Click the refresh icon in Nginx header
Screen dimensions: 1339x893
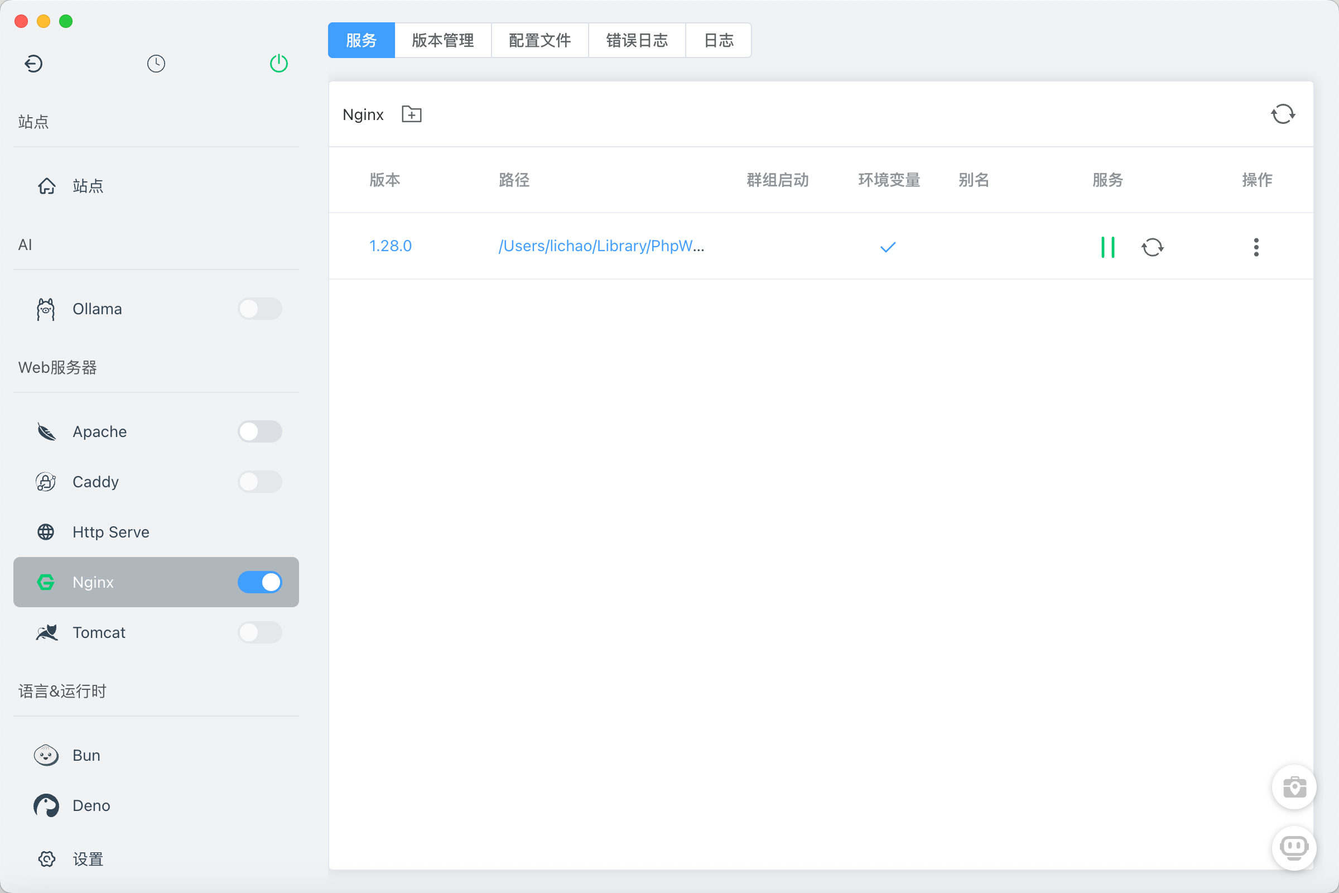pyautogui.click(x=1283, y=114)
